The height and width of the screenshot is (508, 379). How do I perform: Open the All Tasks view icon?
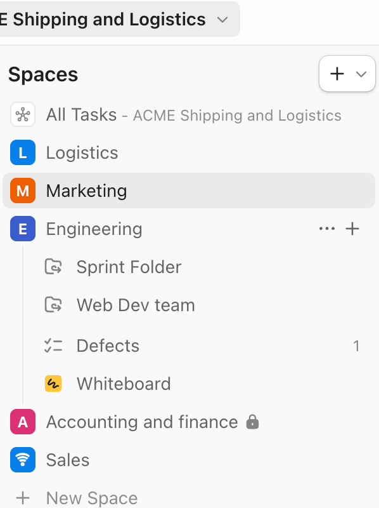[23, 115]
